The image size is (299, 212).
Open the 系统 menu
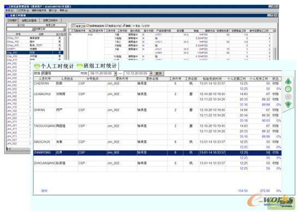[x=9, y=10]
